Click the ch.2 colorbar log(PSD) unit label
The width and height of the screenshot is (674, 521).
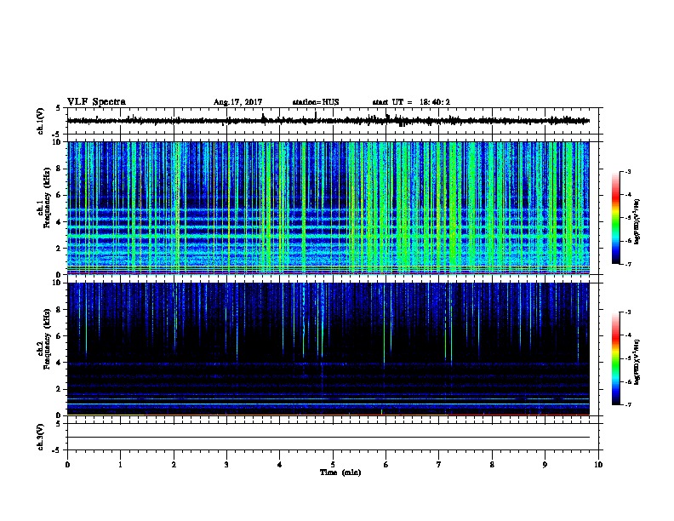pos(637,362)
